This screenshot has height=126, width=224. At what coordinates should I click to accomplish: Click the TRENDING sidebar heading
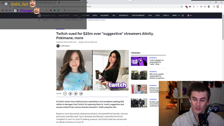135,53
